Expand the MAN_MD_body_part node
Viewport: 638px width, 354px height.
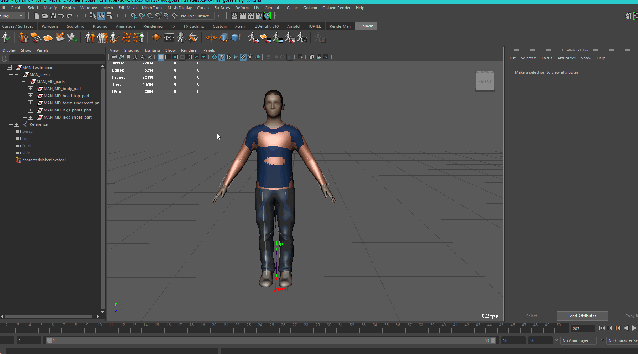(x=31, y=89)
